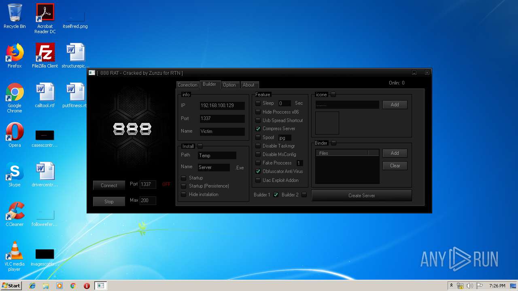Open Windows Media Player taskbar icon
The image size is (518, 291).
coord(59,286)
